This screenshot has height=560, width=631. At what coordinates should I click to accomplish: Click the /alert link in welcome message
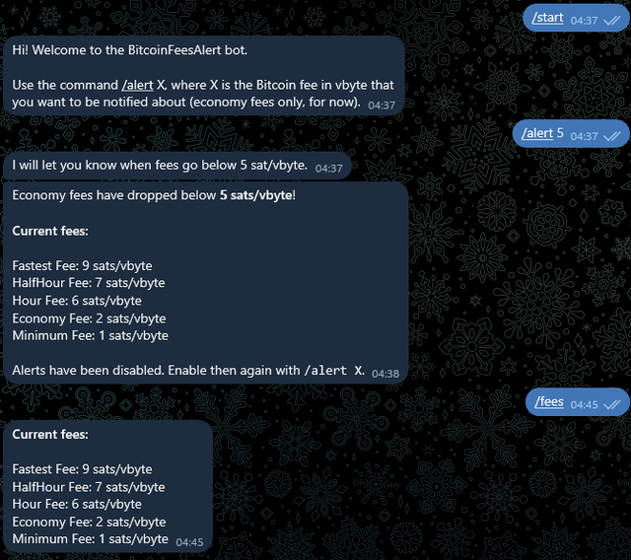tap(137, 86)
